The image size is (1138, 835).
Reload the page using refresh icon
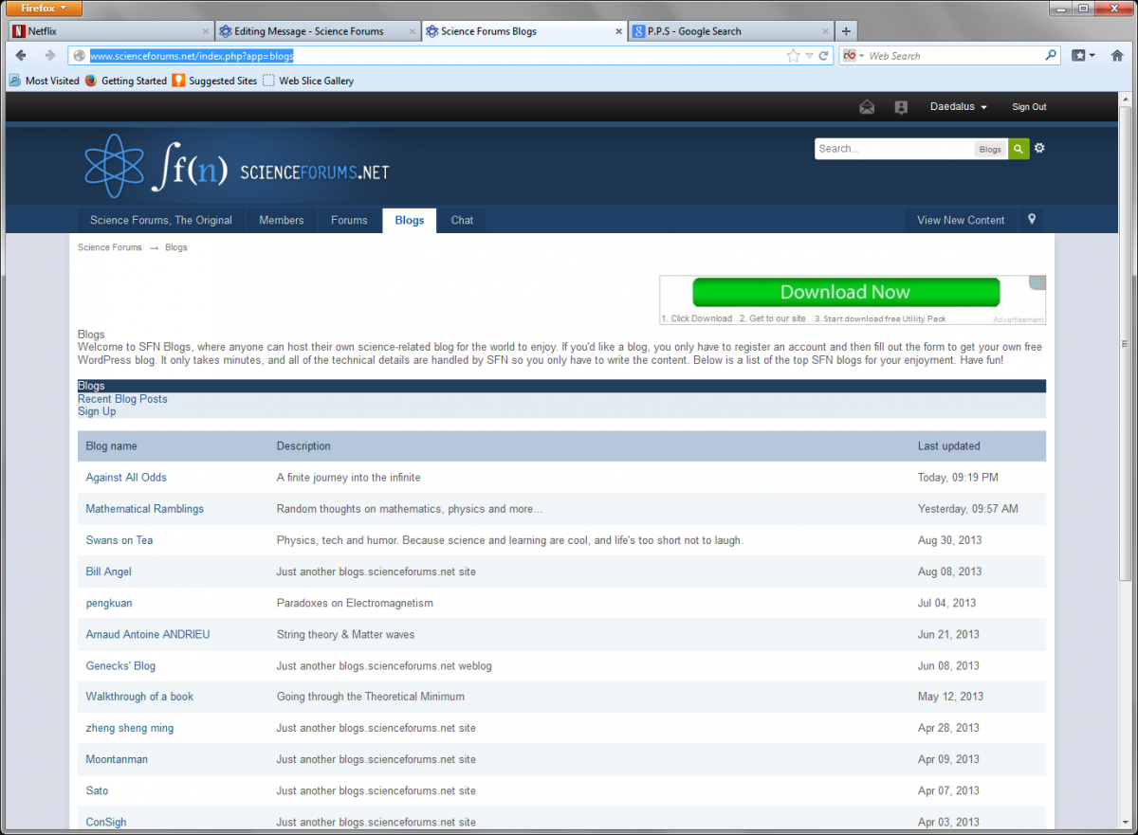(824, 56)
